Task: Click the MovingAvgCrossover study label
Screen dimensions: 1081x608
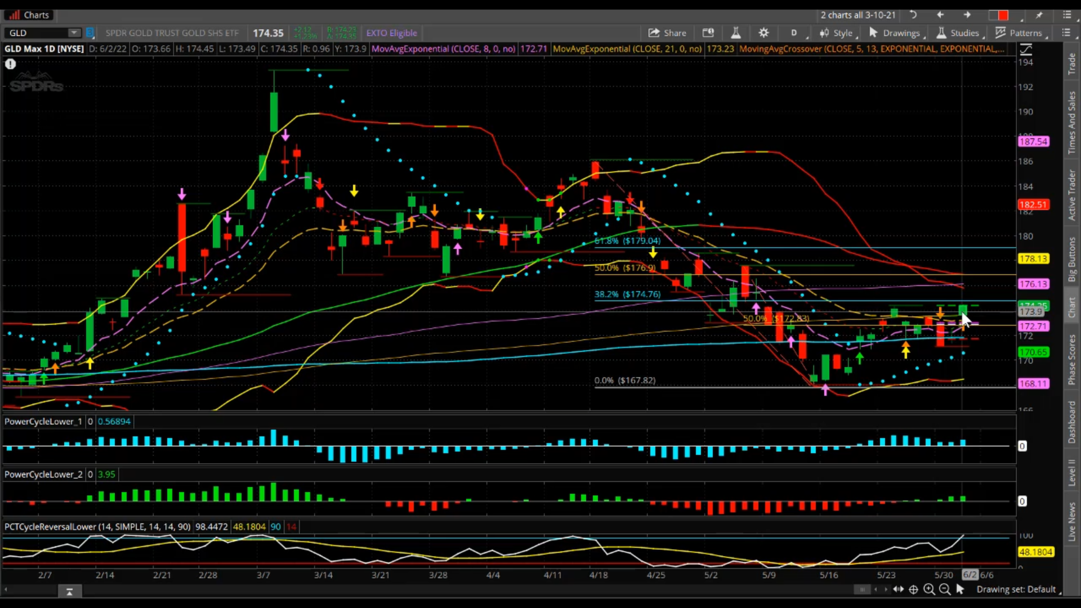Action: click(872, 49)
